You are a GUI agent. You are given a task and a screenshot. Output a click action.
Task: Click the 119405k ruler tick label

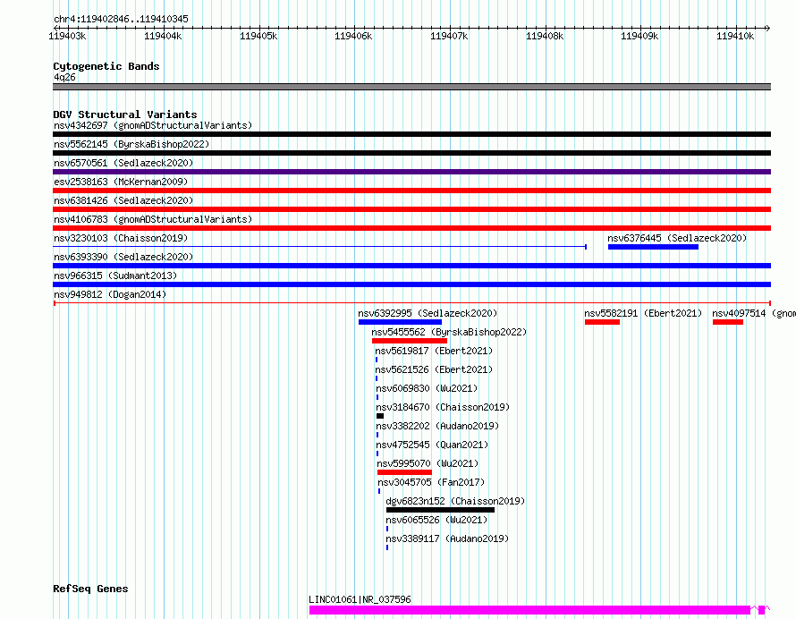258,36
